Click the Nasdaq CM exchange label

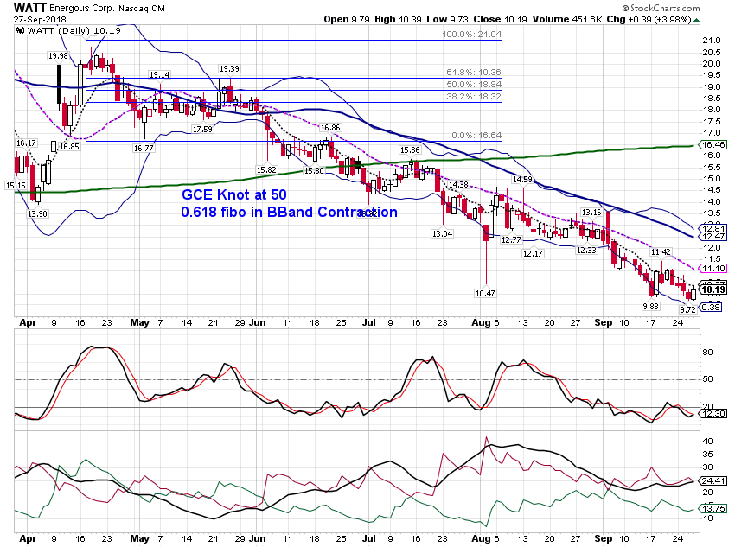coord(142,9)
